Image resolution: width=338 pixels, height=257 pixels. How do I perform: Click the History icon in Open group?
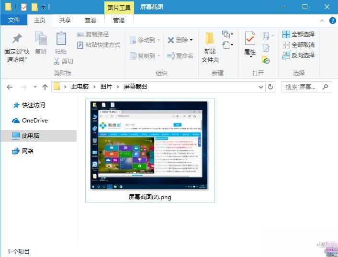266,60
